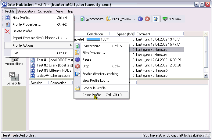The image size is (212, 139).
Task: Click Synchronize in the submenu
Action: [101, 46]
